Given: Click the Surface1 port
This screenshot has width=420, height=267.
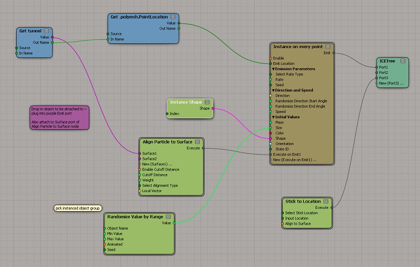Looking at the screenshot, I should pyautogui.click(x=140, y=154).
